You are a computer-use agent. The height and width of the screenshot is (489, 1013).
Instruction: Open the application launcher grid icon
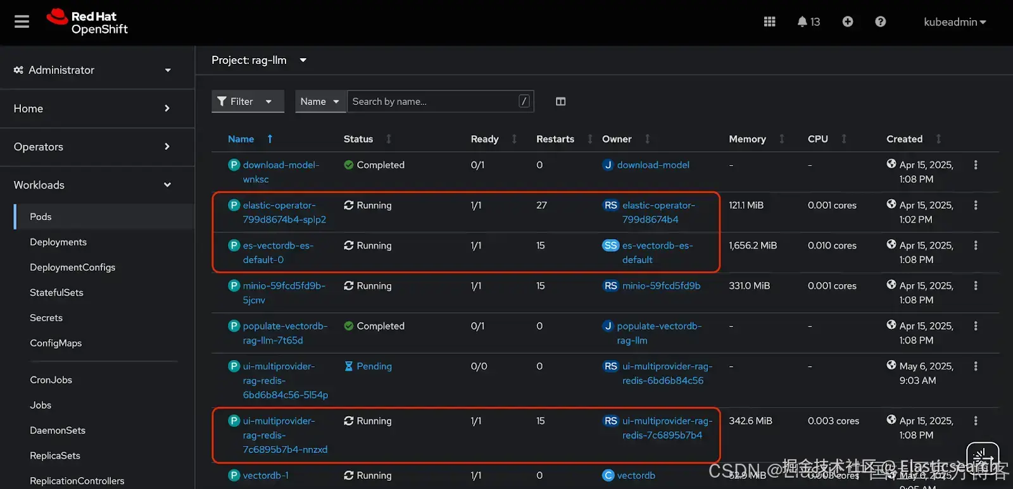coord(769,22)
